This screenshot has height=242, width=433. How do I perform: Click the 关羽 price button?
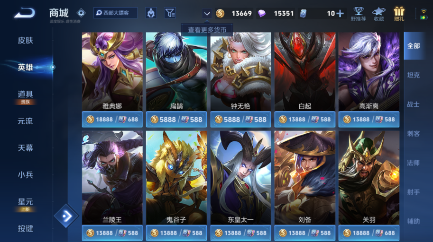(x=369, y=233)
